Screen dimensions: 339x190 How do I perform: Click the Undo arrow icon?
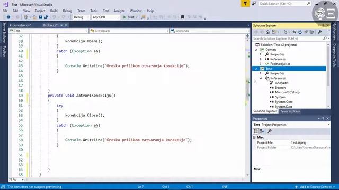point(54,17)
